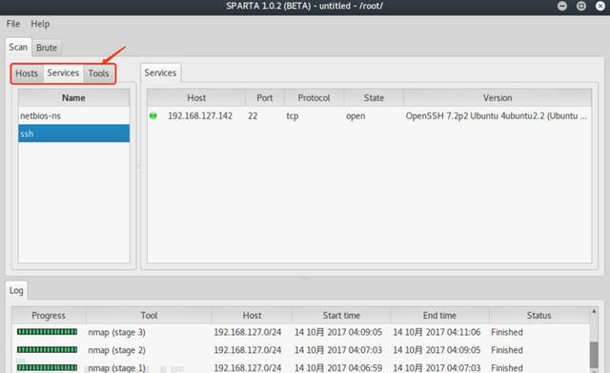Image resolution: width=610 pixels, height=373 pixels.
Task: Select the ssh service row
Action: pos(74,134)
